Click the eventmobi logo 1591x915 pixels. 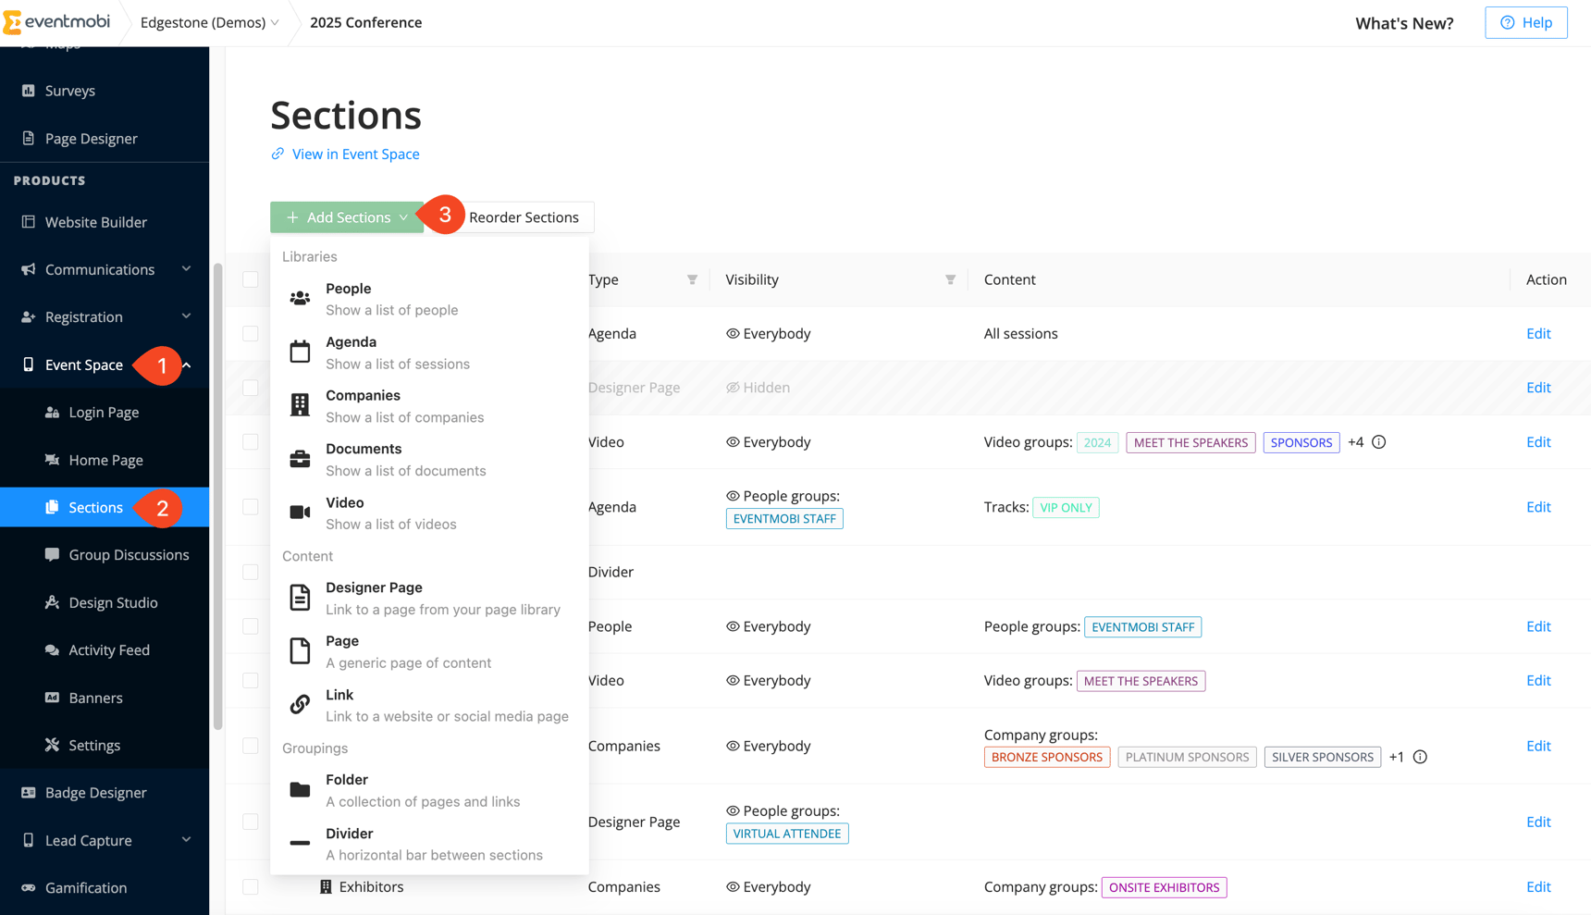[57, 22]
